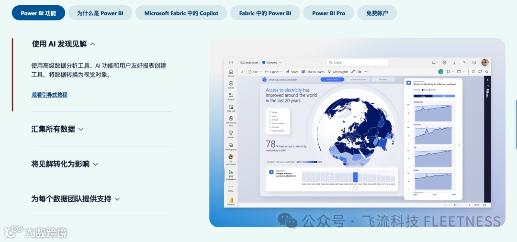The width and height of the screenshot is (517, 242).
Task: Open the 观看引导式教程 link
Action: click(x=49, y=95)
